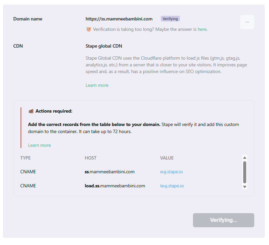Click the HOST column header
The image size is (269, 245).
click(90, 158)
